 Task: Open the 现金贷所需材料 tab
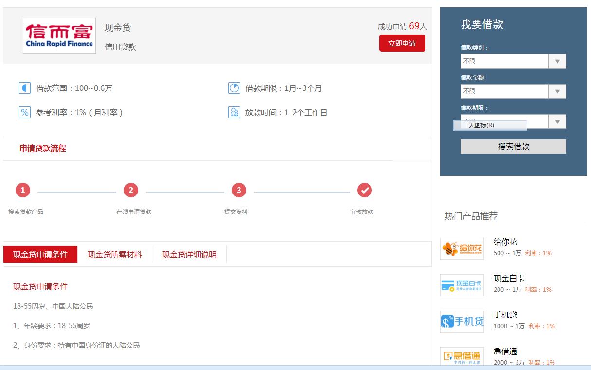[x=115, y=254]
